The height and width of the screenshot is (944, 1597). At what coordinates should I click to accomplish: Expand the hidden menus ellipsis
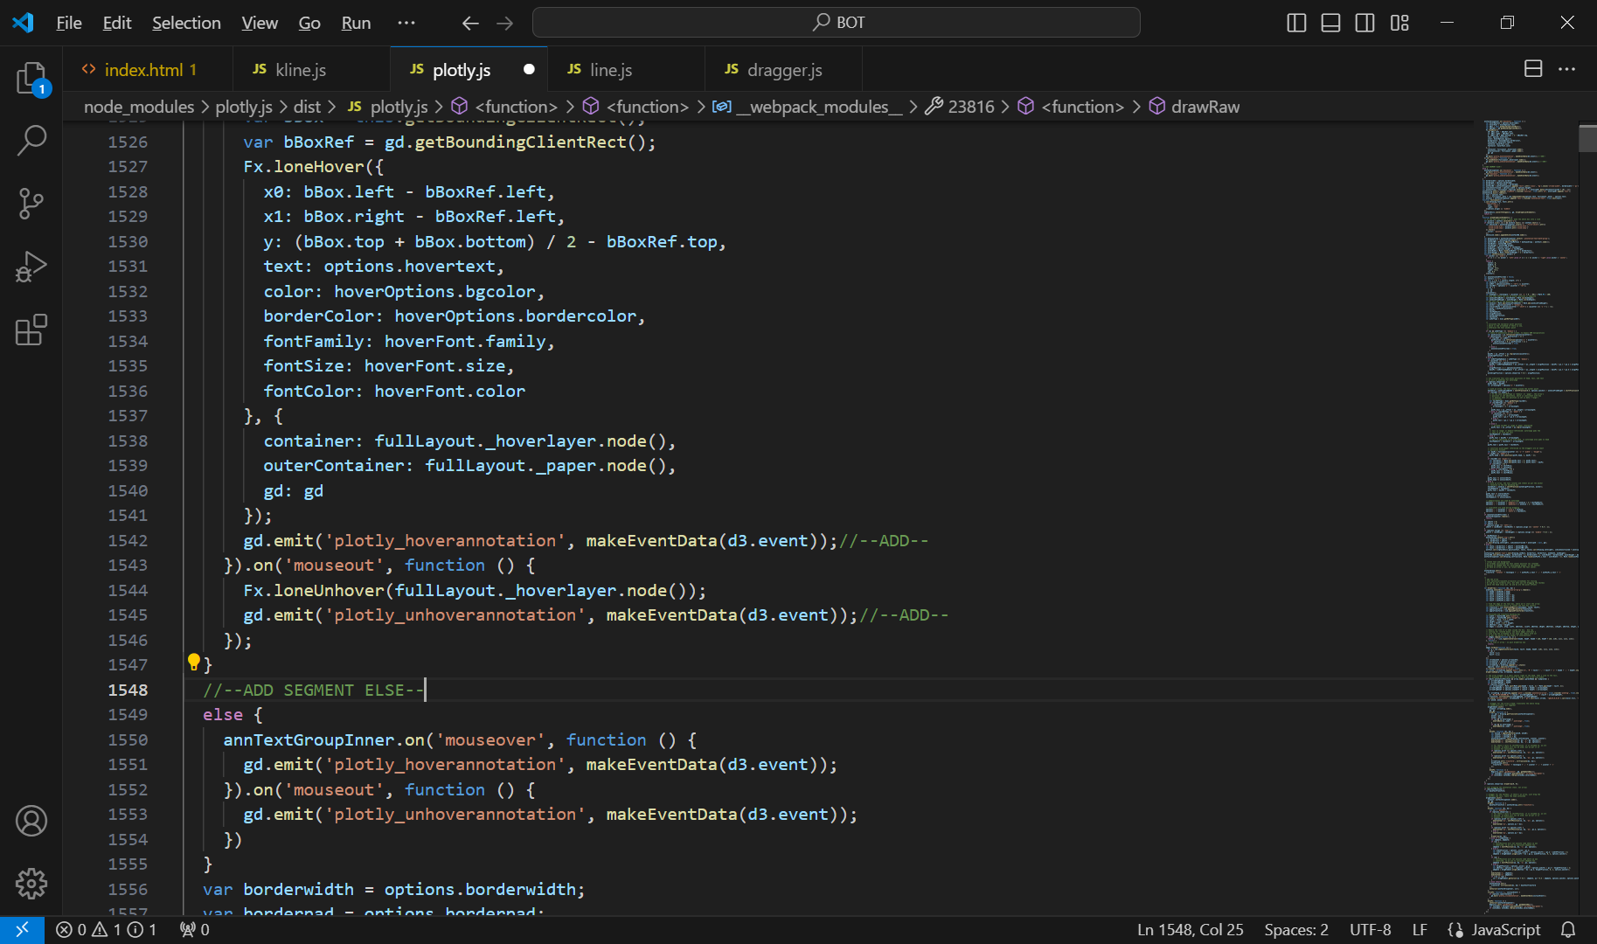(406, 23)
